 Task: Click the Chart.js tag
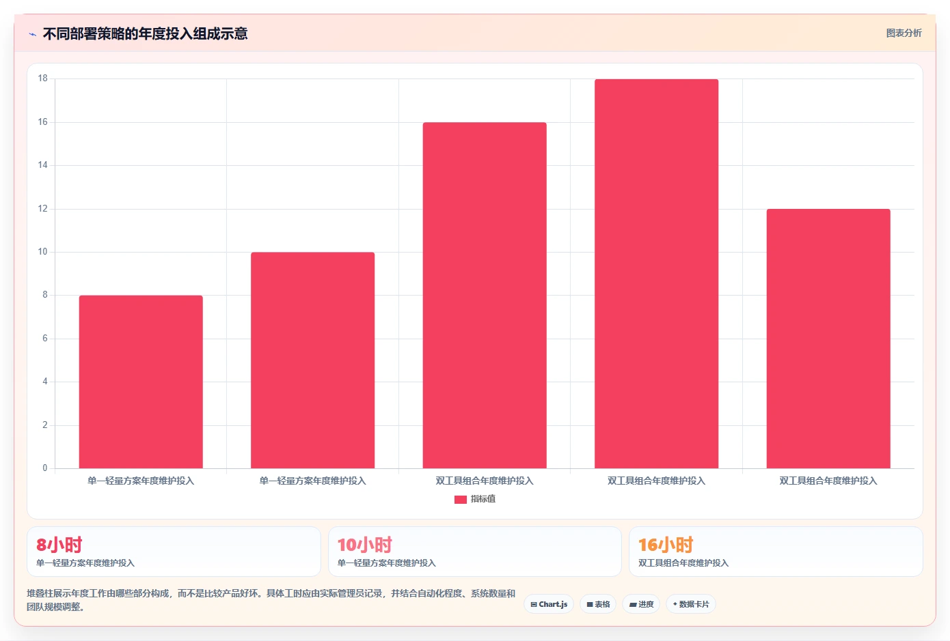[x=549, y=604]
